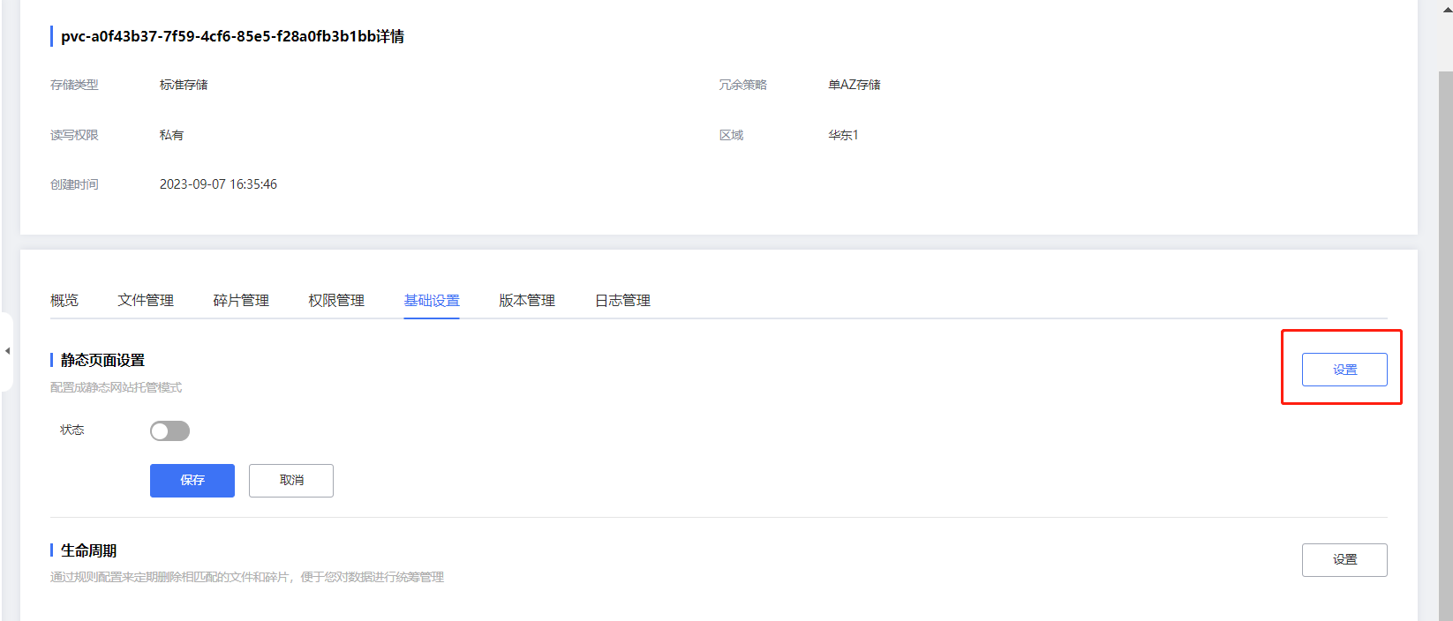The width and height of the screenshot is (1453, 621).
Task: Click the vertical scrollbar on the right
Action: click(x=1445, y=344)
